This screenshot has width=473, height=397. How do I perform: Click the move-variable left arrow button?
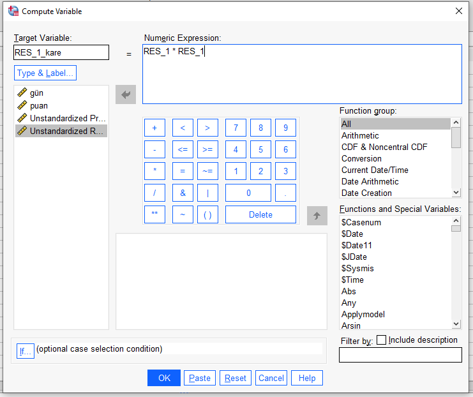[126, 95]
